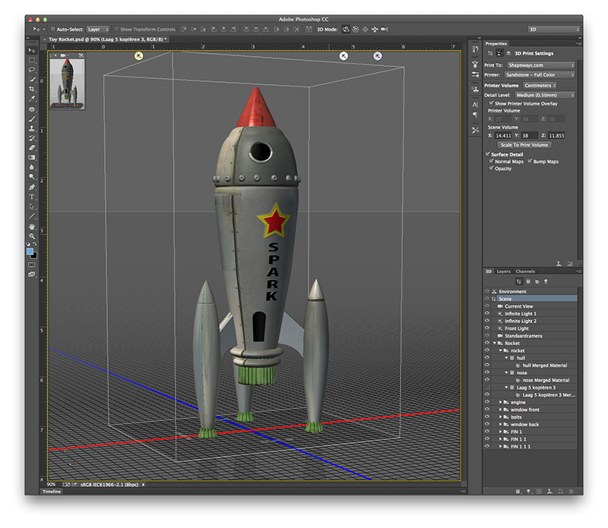Click the foreground color swatch

30,251
